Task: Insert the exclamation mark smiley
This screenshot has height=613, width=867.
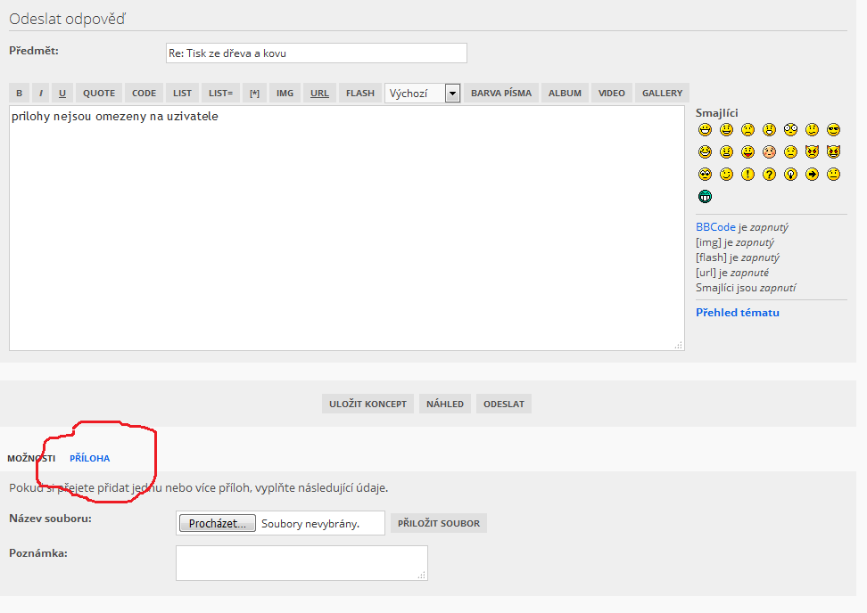Action: click(x=747, y=175)
